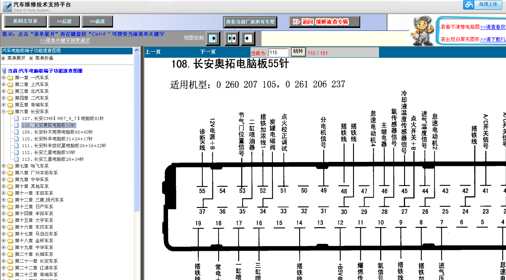
Task: Click the diagram title 108.长安奥拓电脑板55针
Action: pyautogui.click(x=229, y=64)
